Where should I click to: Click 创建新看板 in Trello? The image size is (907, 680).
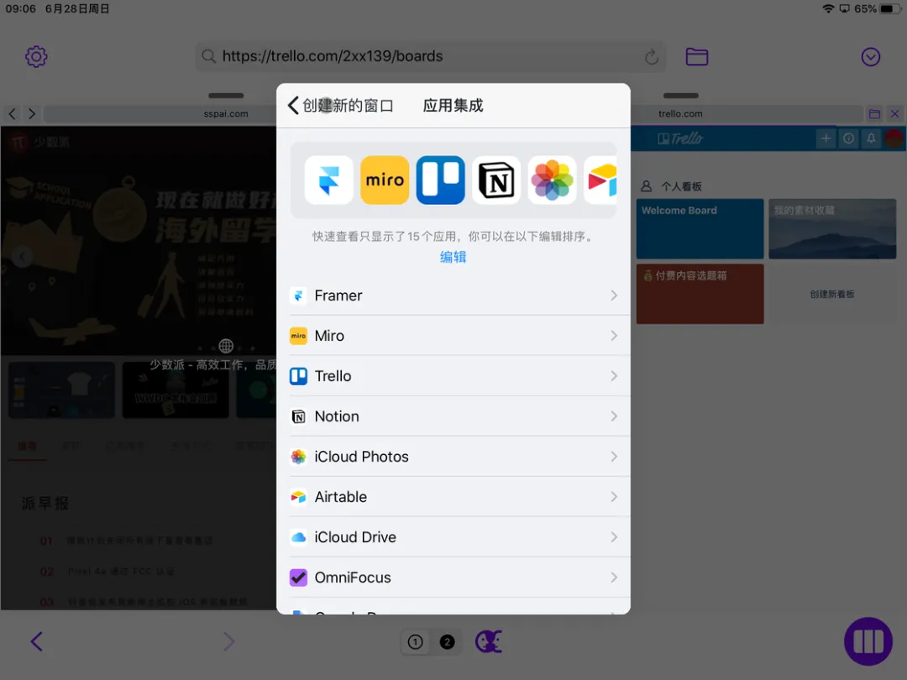[x=832, y=294]
